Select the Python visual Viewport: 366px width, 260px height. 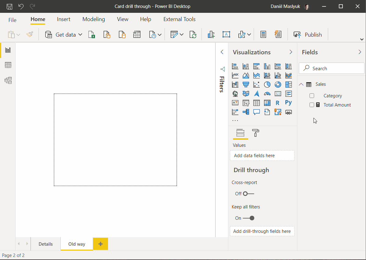pyautogui.click(x=288, y=103)
